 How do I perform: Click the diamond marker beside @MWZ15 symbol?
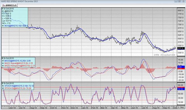click(x=3, y=11)
